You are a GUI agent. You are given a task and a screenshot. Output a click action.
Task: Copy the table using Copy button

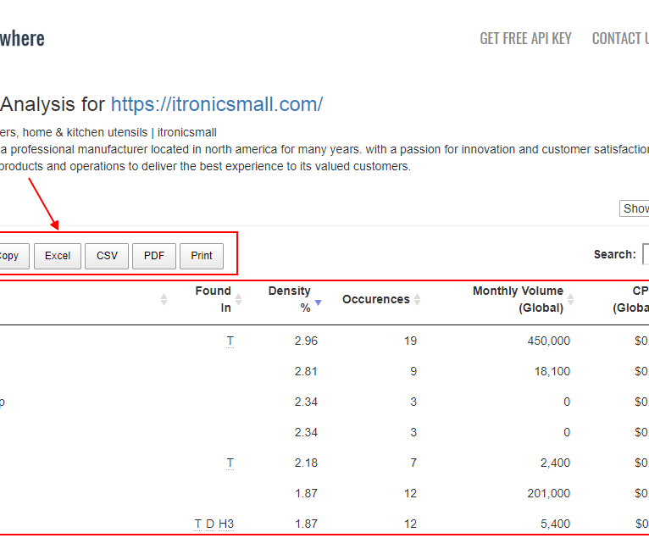(x=10, y=256)
